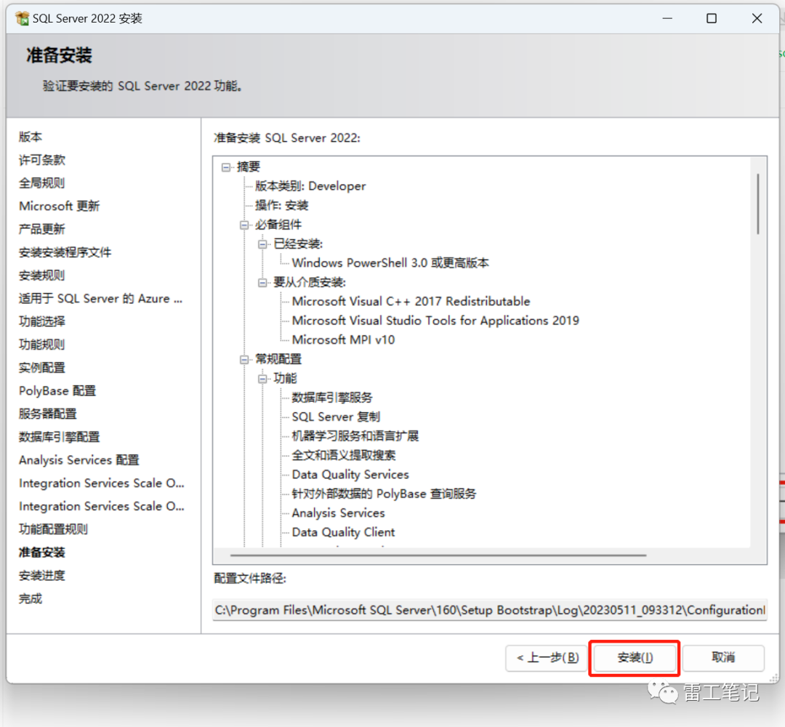Select PolyBase 配置 step in sidebar
This screenshot has width=785, height=727.
[57, 390]
